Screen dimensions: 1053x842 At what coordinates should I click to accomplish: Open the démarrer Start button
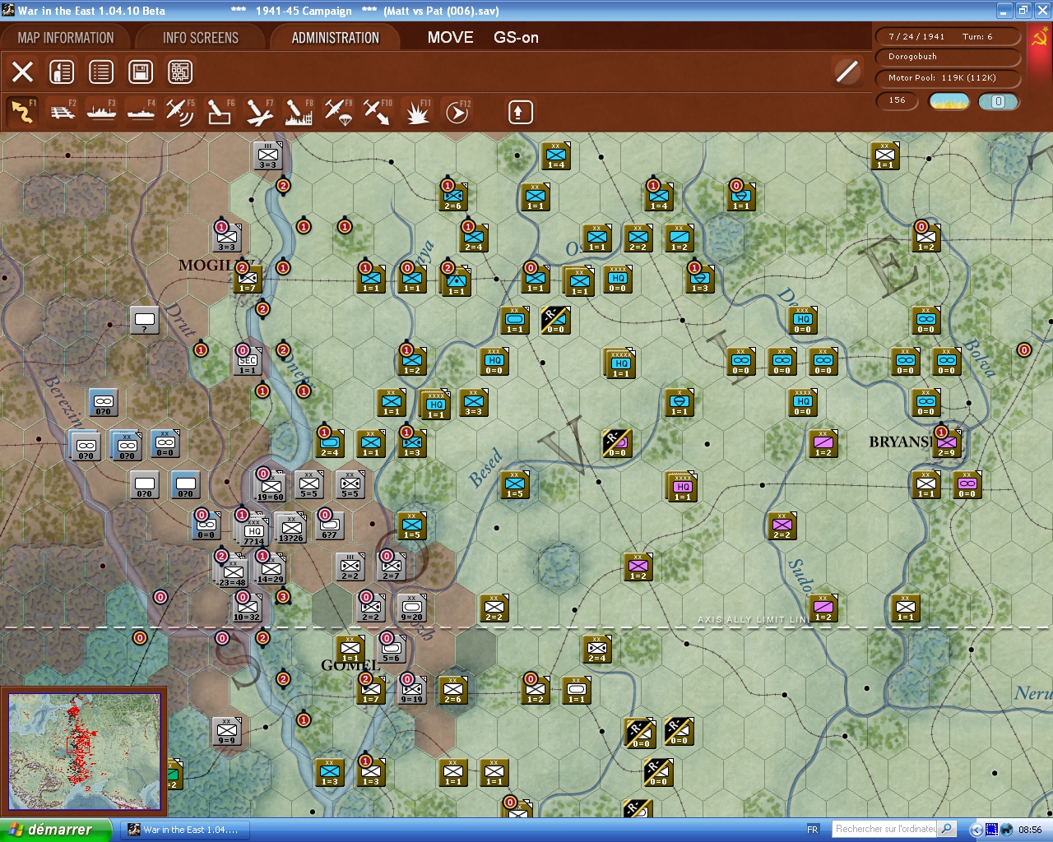56,830
